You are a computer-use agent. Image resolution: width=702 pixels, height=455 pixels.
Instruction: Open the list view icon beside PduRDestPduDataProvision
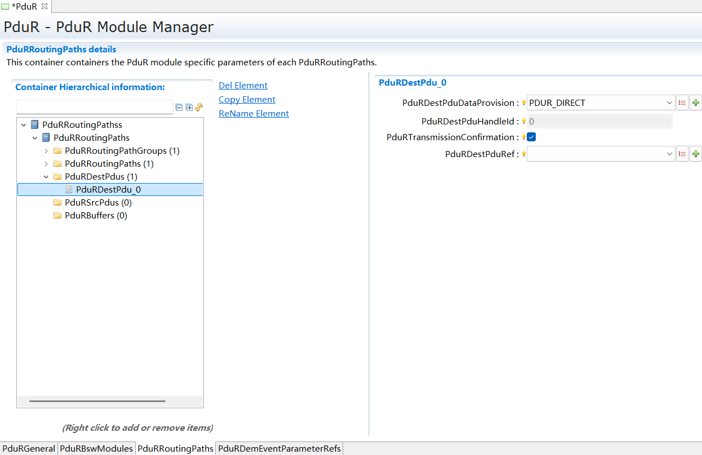pyautogui.click(x=682, y=102)
